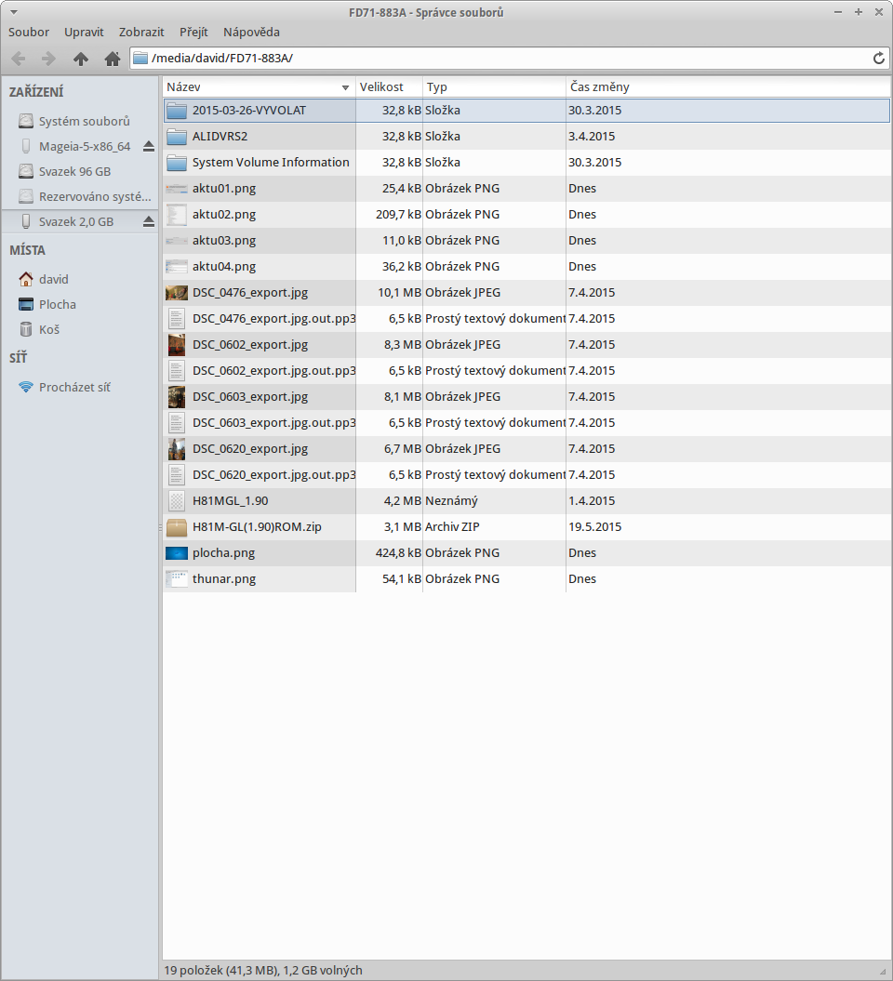Click the 209,7 kB size cell

[x=398, y=215]
